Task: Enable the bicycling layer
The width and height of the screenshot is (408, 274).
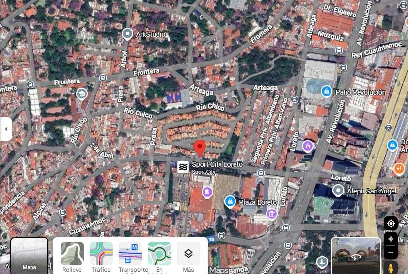Action: click(159, 257)
